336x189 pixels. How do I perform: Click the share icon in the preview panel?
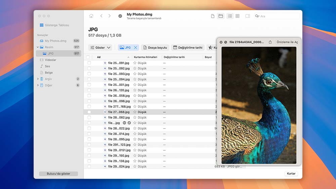pyautogui.click(x=270, y=42)
